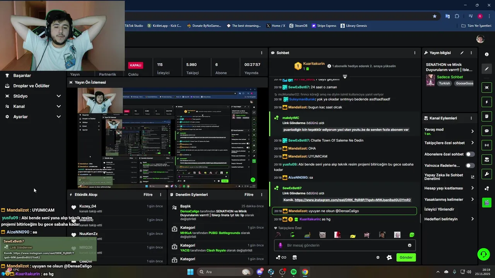Open Kanal Eylemleri panel three-dot menu

(471, 118)
